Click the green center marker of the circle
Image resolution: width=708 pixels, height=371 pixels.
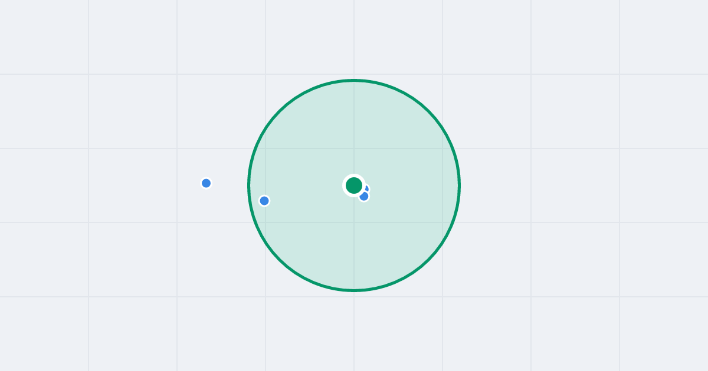click(354, 185)
